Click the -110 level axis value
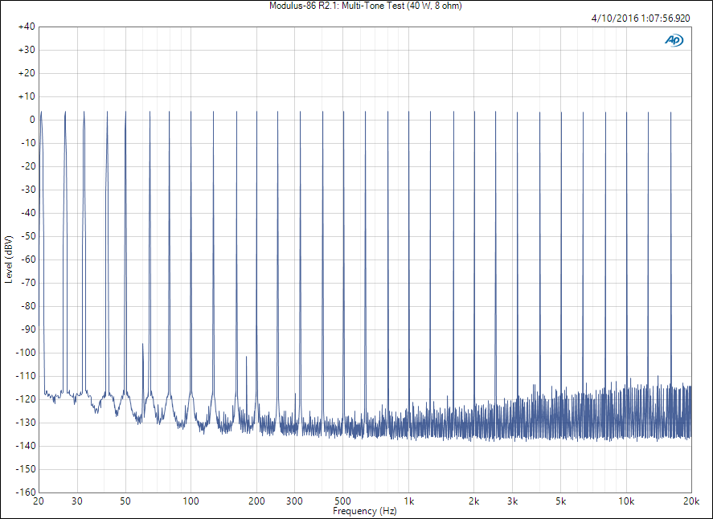 pyautogui.click(x=26, y=376)
